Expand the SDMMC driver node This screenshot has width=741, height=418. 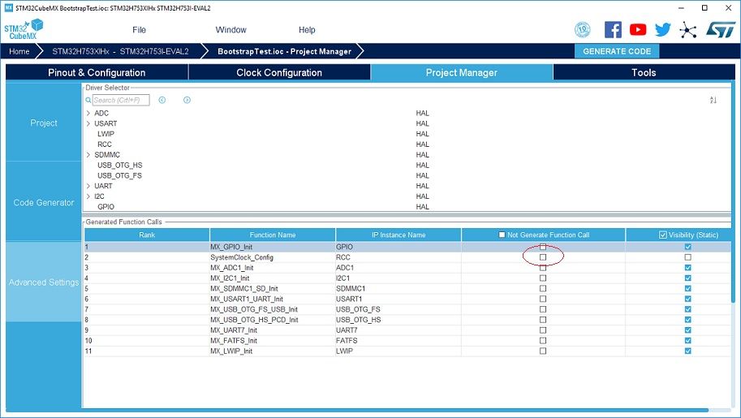(88, 155)
